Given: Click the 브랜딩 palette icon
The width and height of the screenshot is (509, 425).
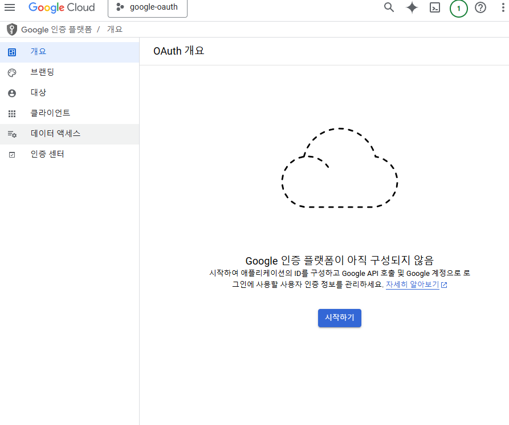Looking at the screenshot, I should tap(12, 73).
